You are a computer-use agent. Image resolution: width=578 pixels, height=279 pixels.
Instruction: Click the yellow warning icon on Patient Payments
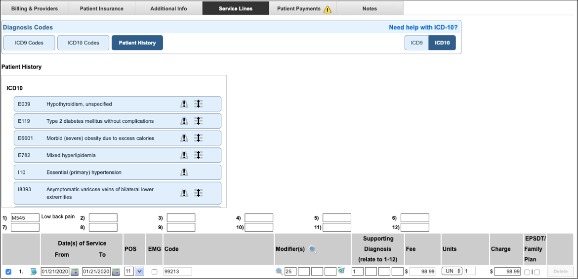(x=327, y=9)
